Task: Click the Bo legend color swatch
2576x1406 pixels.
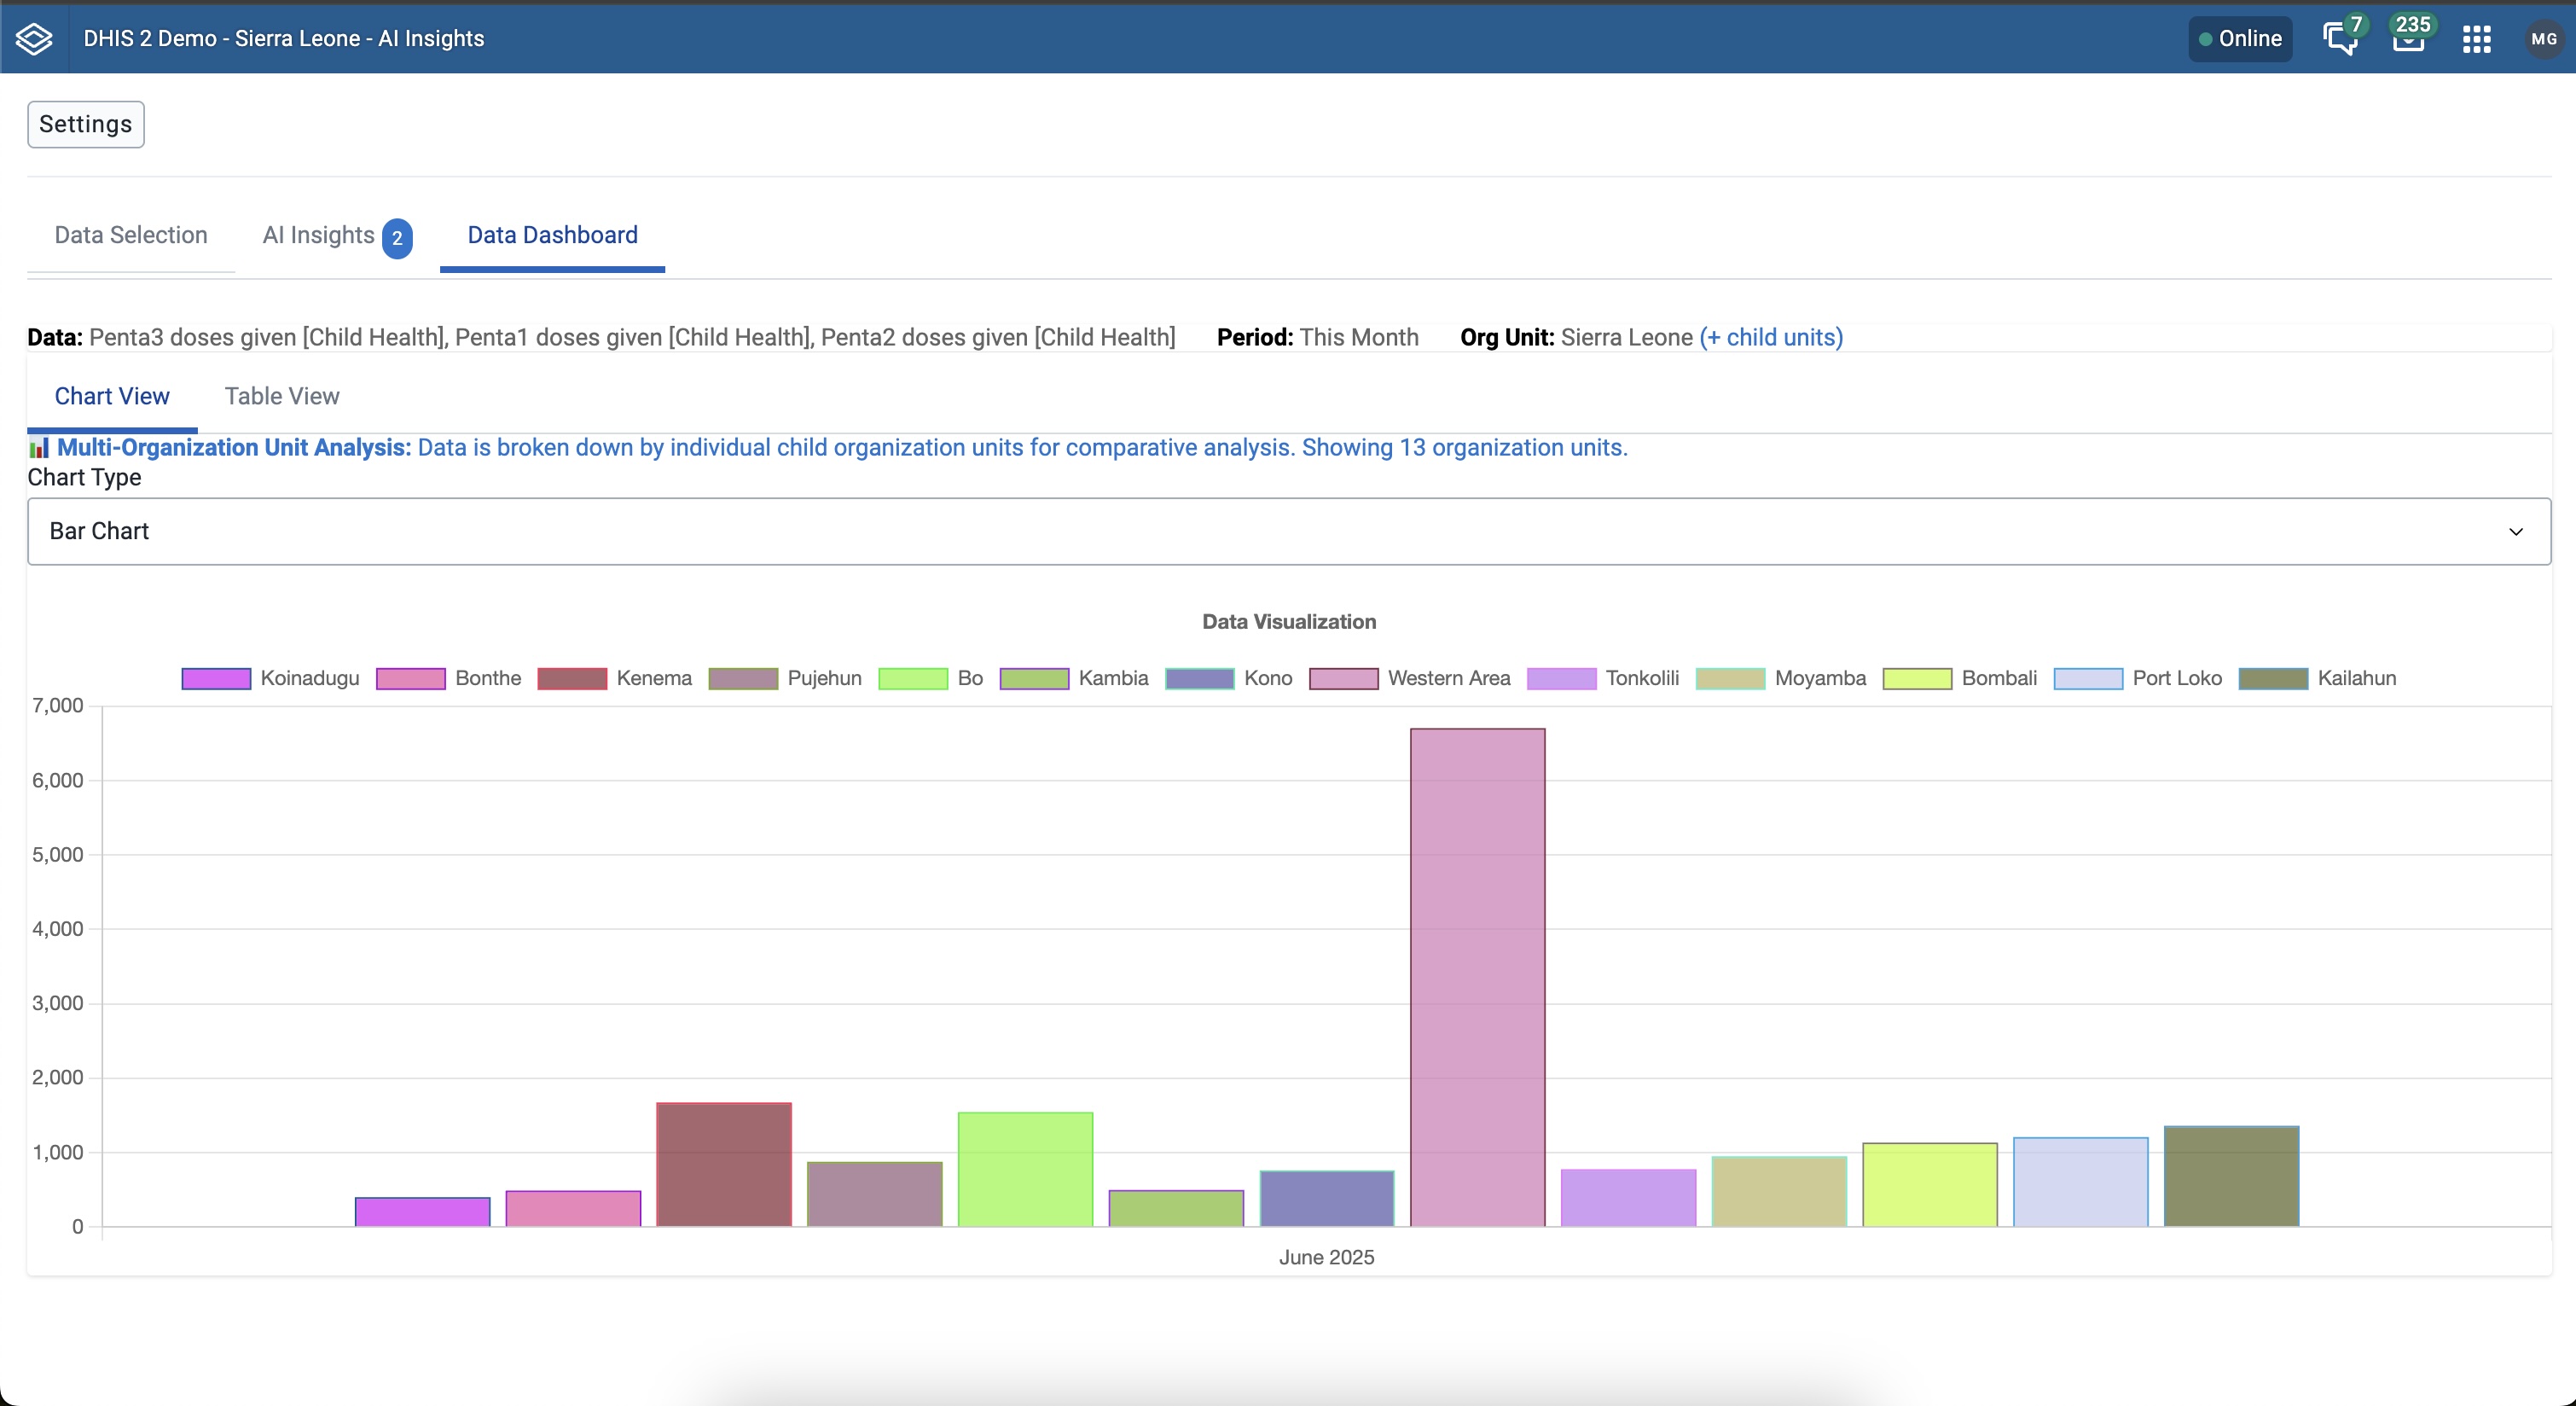Action: pyautogui.click(x=912, y=678)
